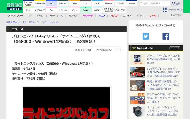Open the Facebook follow icon
The width and height of the screenshot is (190, 119).
166,36
